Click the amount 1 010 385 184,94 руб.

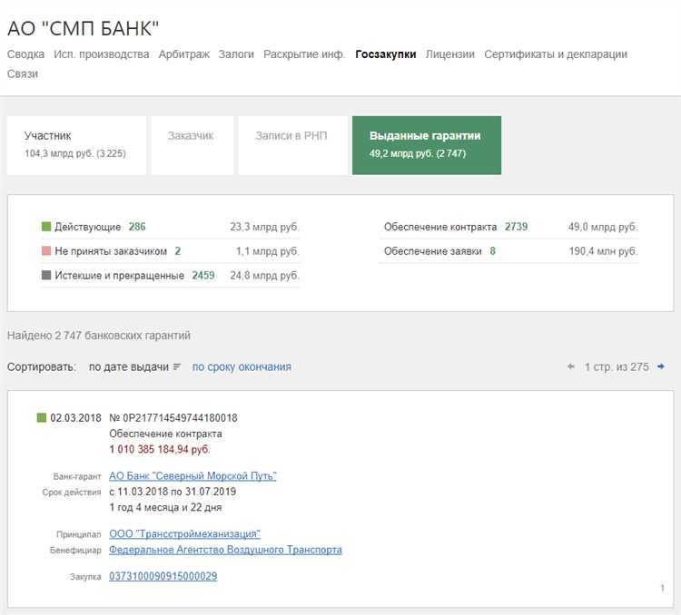pyautogui.click(x=160, y=449)
